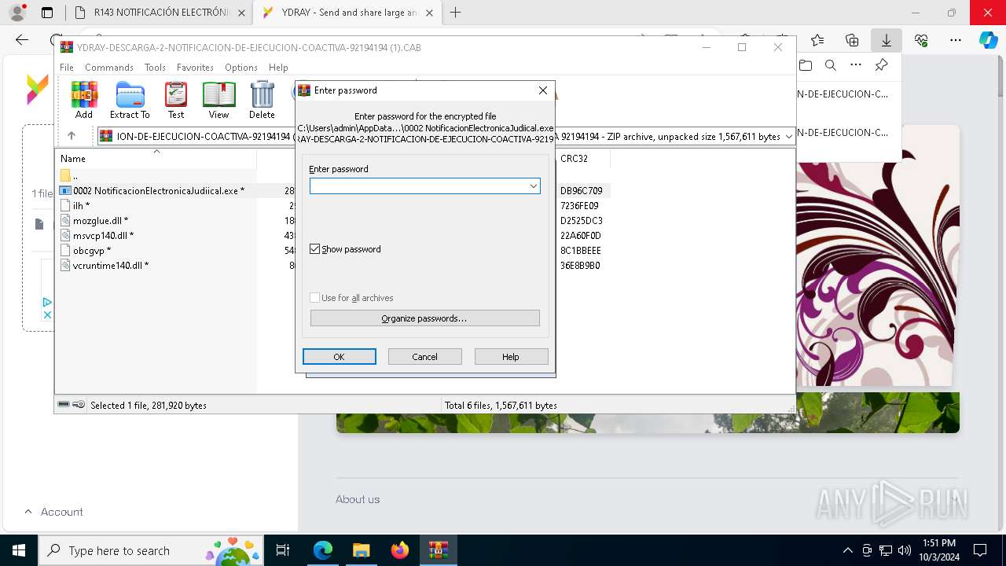Open File Explorer from the taskbar
This screenshot has width=1006, height=566.
point(361,550)
